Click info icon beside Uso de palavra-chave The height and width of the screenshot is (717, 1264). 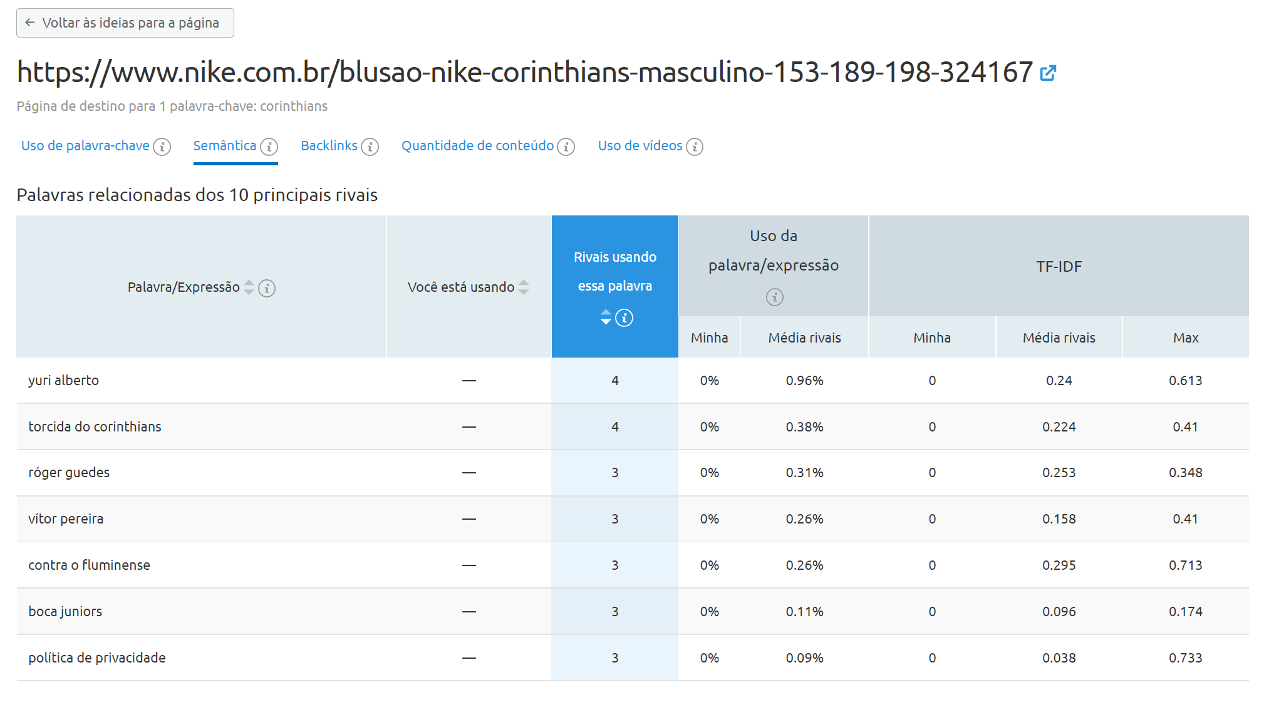pyautogui.click(x=162, y=147)
